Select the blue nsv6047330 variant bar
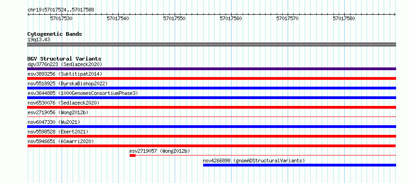This screenshot has width=409, height=183. click(x=211, y=127)
